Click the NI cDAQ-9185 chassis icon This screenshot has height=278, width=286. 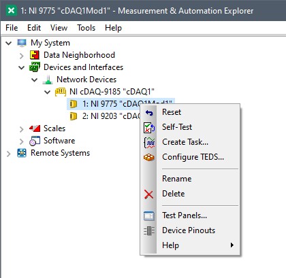[x=61, y=92]
